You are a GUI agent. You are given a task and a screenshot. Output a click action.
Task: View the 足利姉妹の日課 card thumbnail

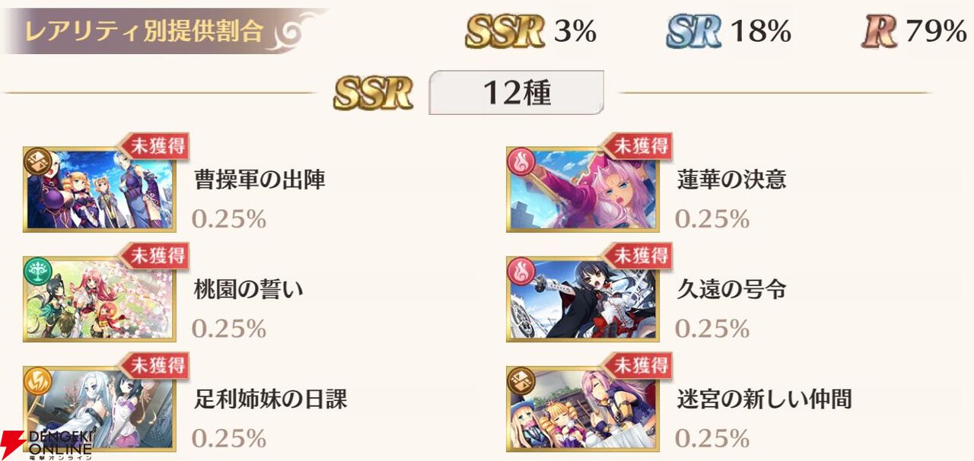(99, 409)
